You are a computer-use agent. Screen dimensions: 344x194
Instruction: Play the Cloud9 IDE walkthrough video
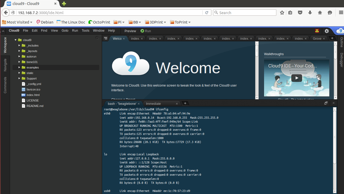click(296, 78)
